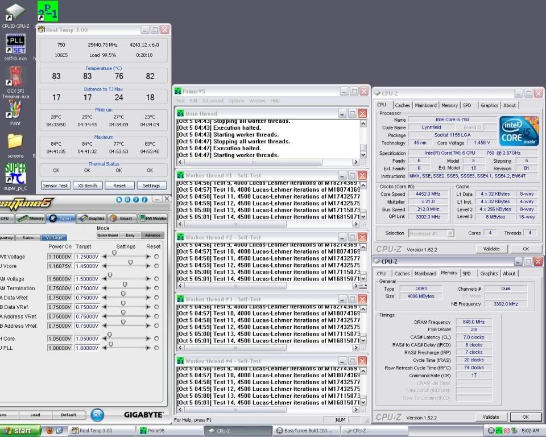Launch Firefox from the quick launch bar
This screenshot has height=437, width=546.
coord(50,430)
